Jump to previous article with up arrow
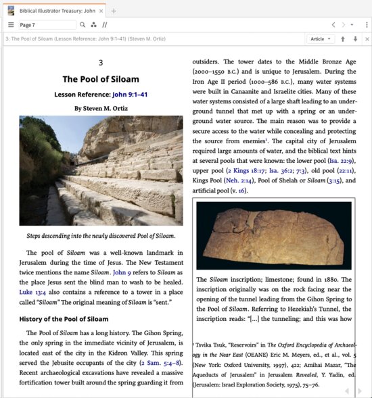This screenshot has height=398, width=372. click(343, 39)
